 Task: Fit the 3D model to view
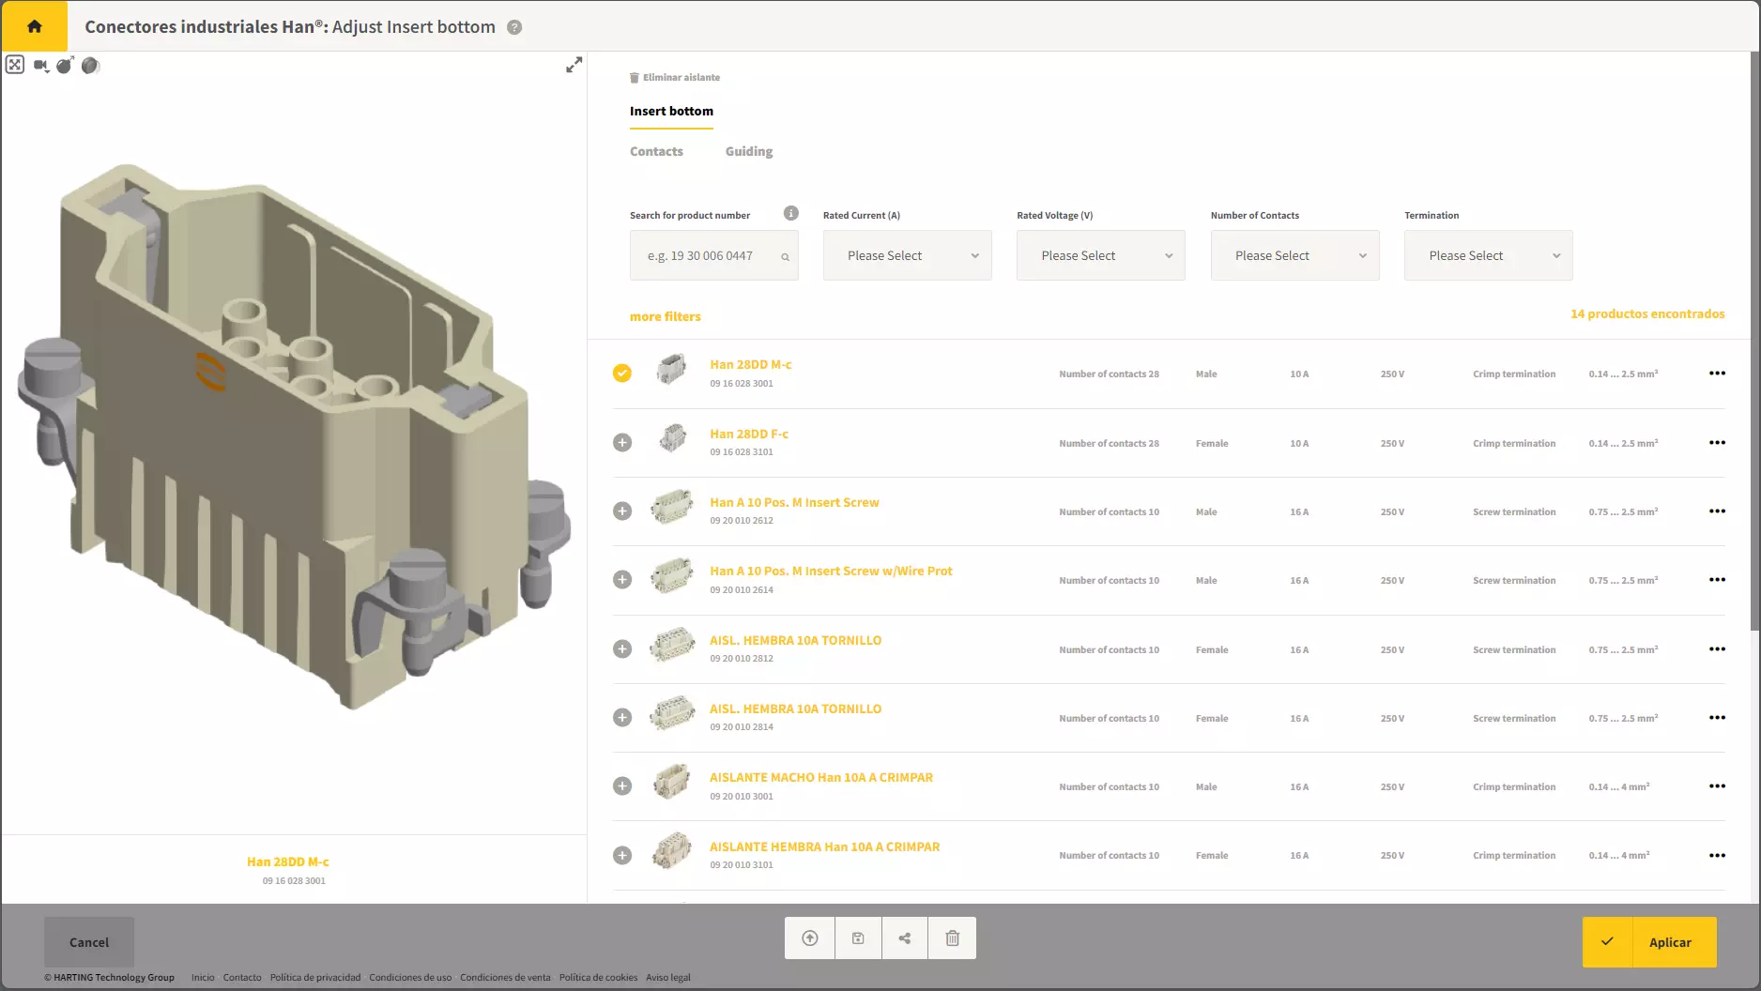tap(15, 65)
